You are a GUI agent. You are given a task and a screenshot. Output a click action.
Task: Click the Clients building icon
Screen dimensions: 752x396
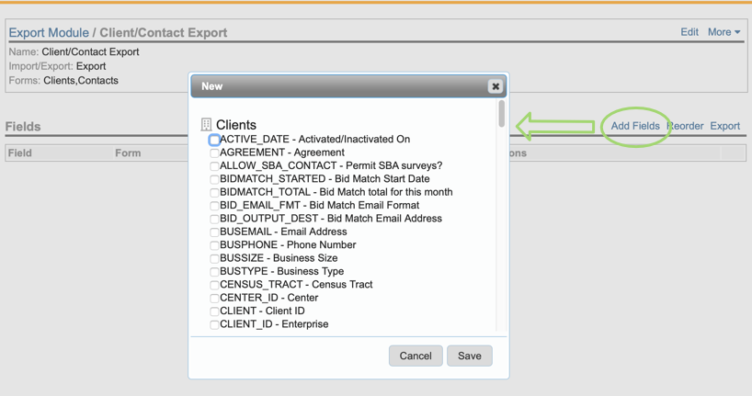point(206,125)
